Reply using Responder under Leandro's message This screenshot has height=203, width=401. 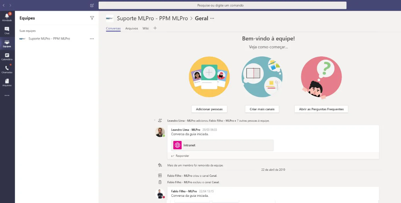(180, 156)
